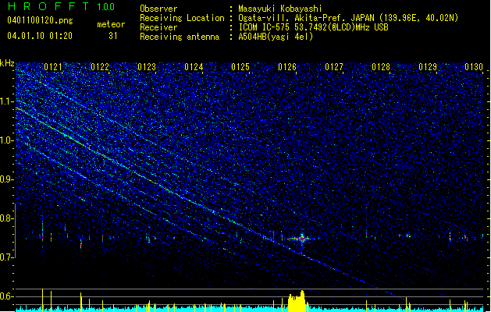Image resolution: width=491 pixels, height=312 pixels.
Task: Click receiver ICOM IC-575 53.7492 MHz text
Action: (313, 27)
